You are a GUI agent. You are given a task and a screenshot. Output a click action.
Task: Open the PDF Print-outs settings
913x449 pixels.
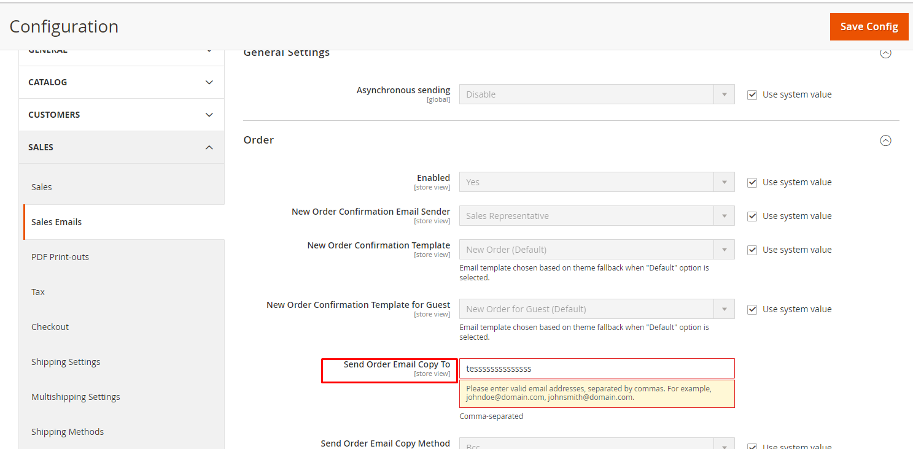60,256
